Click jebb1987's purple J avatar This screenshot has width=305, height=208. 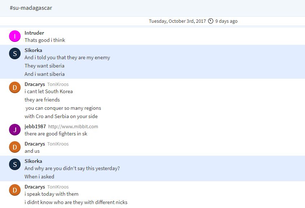[15, 130]
